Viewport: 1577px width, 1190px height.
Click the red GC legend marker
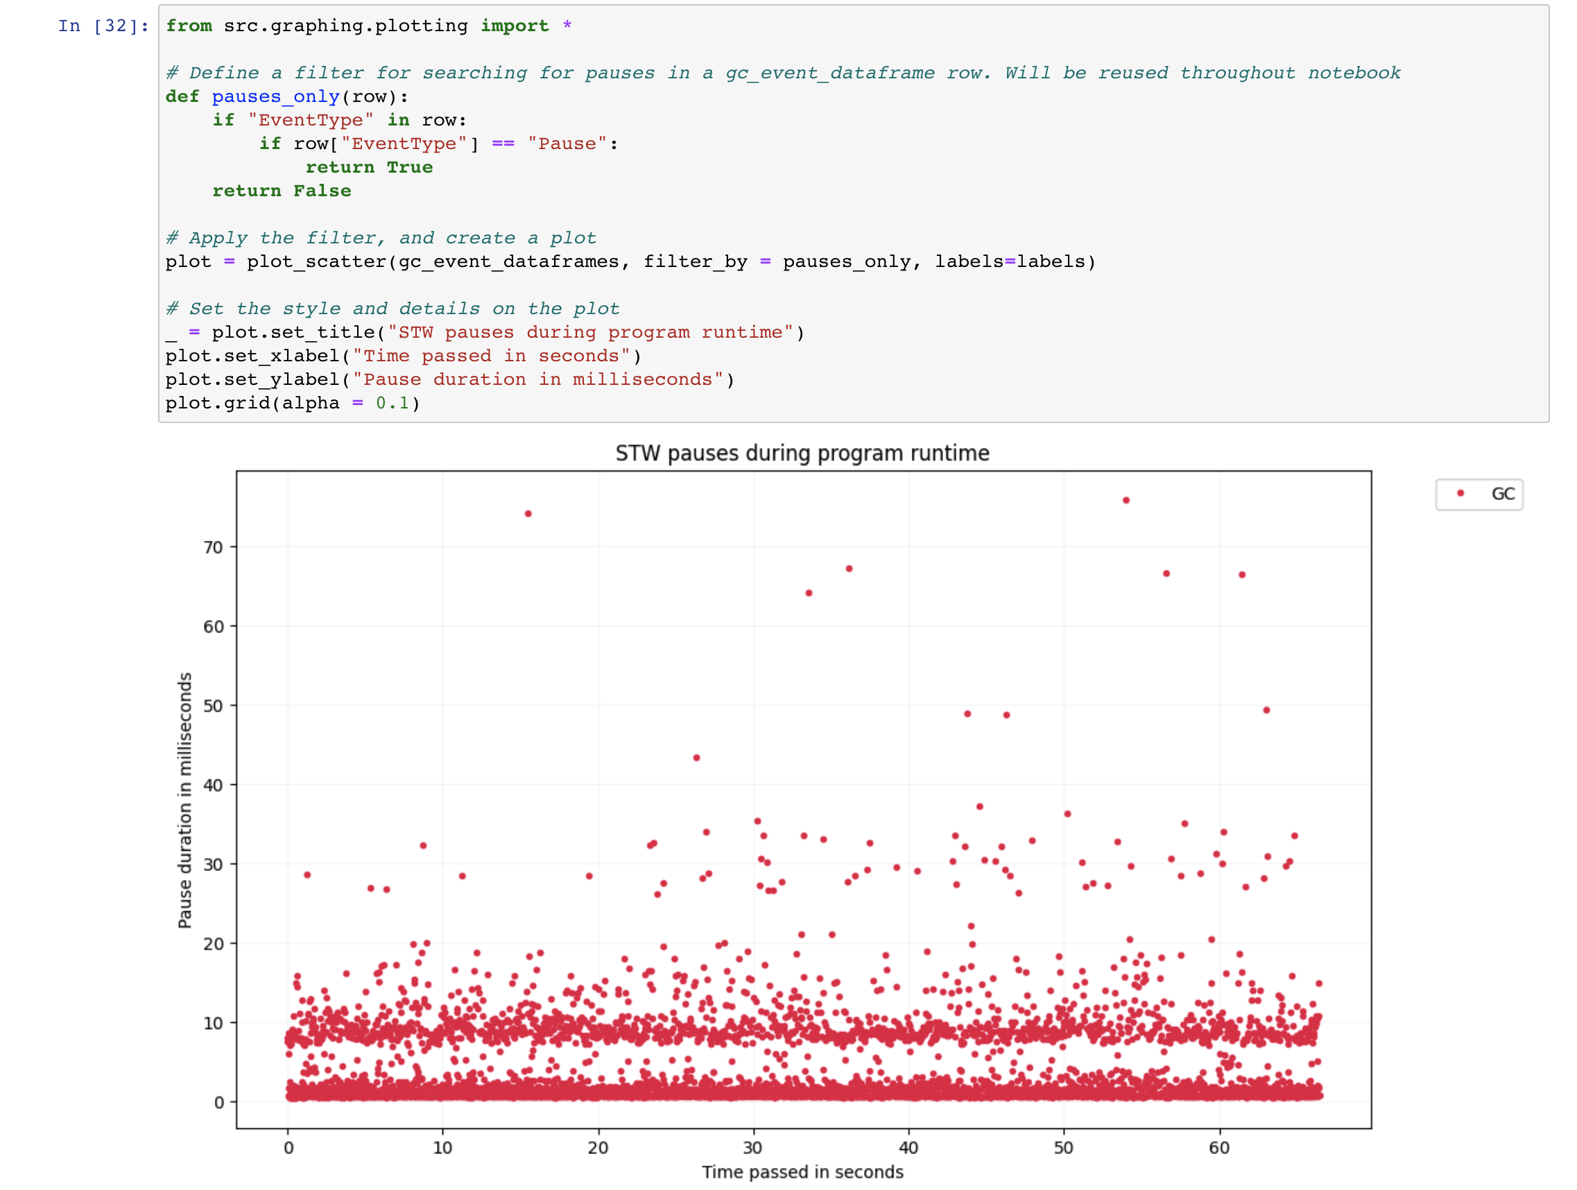coord(1460,493)
